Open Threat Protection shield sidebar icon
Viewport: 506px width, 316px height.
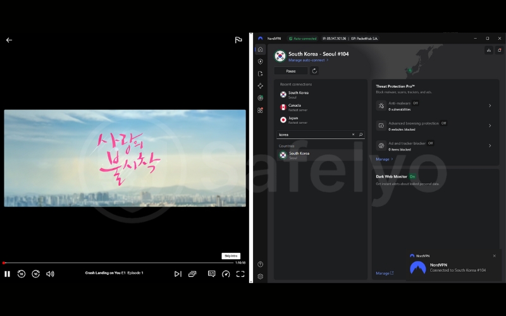click(x=261, y=61)
